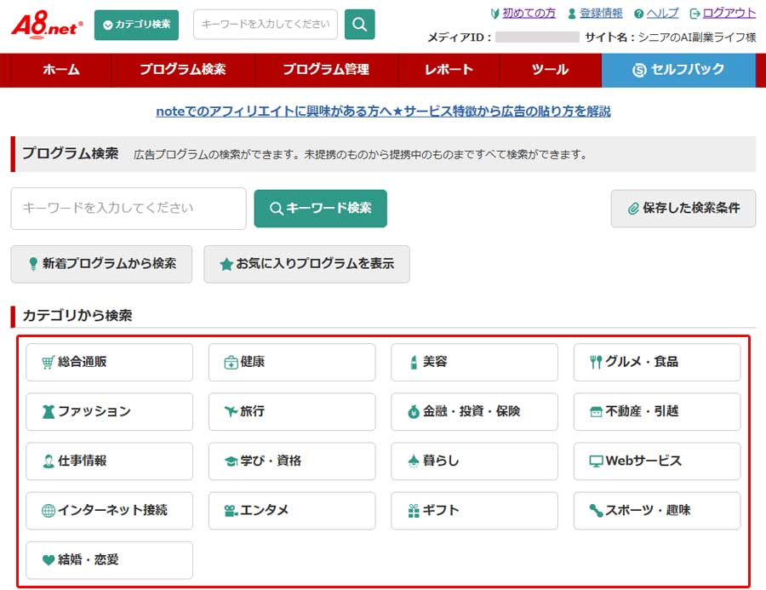Click the fork-and-knife icon for グルメ・食品

[x=596, y=362]
